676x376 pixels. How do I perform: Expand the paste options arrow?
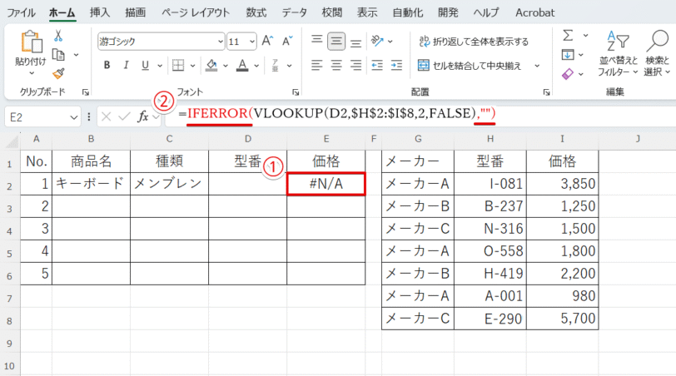31,73
